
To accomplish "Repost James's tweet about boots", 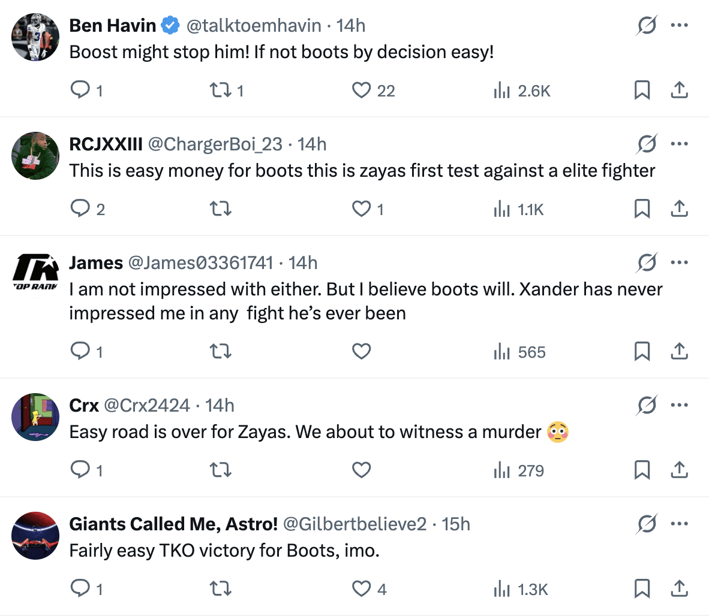I will (220, 352).
